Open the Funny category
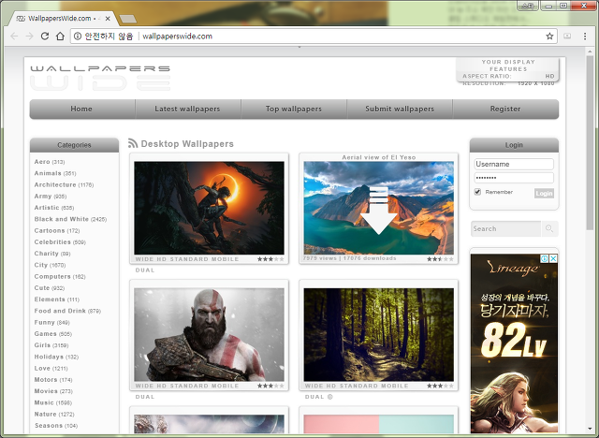Viewport: 599px width, 438px height. [x=52, y=322]
